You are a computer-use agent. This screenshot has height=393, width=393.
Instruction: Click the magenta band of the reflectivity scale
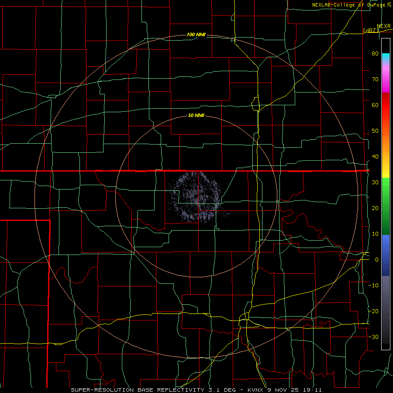pyautogui.click(x=386, y=80)
